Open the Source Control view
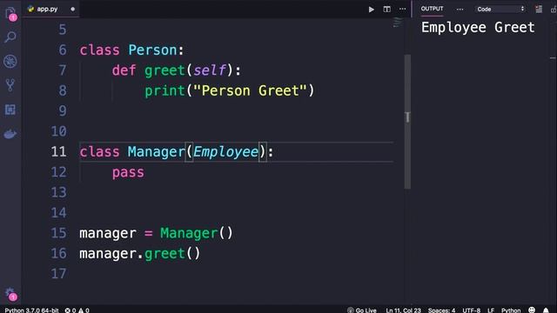Image resolution: width=557 pixels, height=313 pixels. [x=10, y=85]
